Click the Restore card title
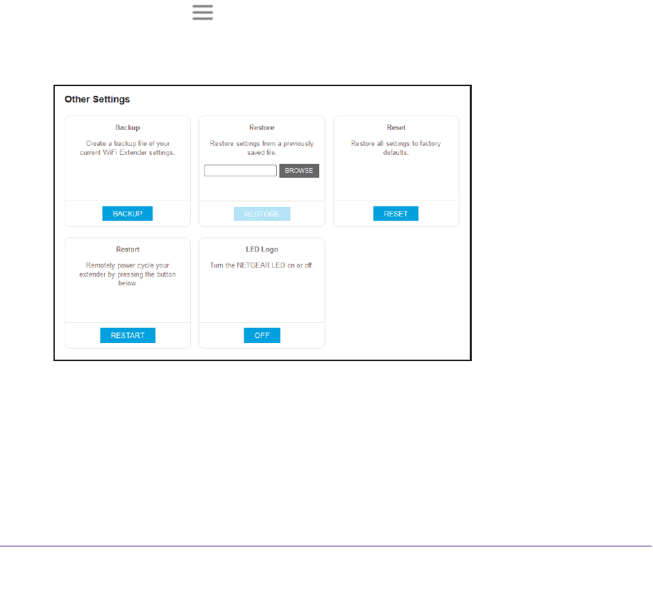Viewport: 653px width, 593px height. tap(262, 128)
